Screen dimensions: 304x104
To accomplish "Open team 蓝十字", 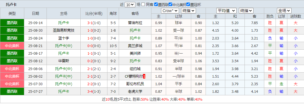I will click(64, 38).
